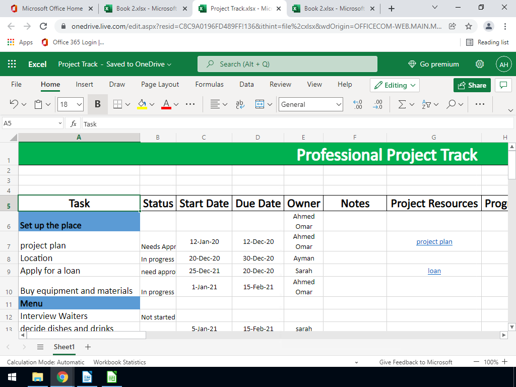Open the comments pane icon

[503, 85]
